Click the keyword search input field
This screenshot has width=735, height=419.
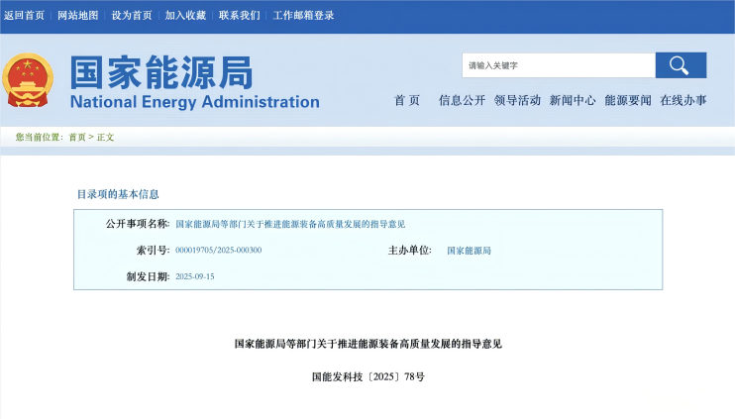(558, 65)
